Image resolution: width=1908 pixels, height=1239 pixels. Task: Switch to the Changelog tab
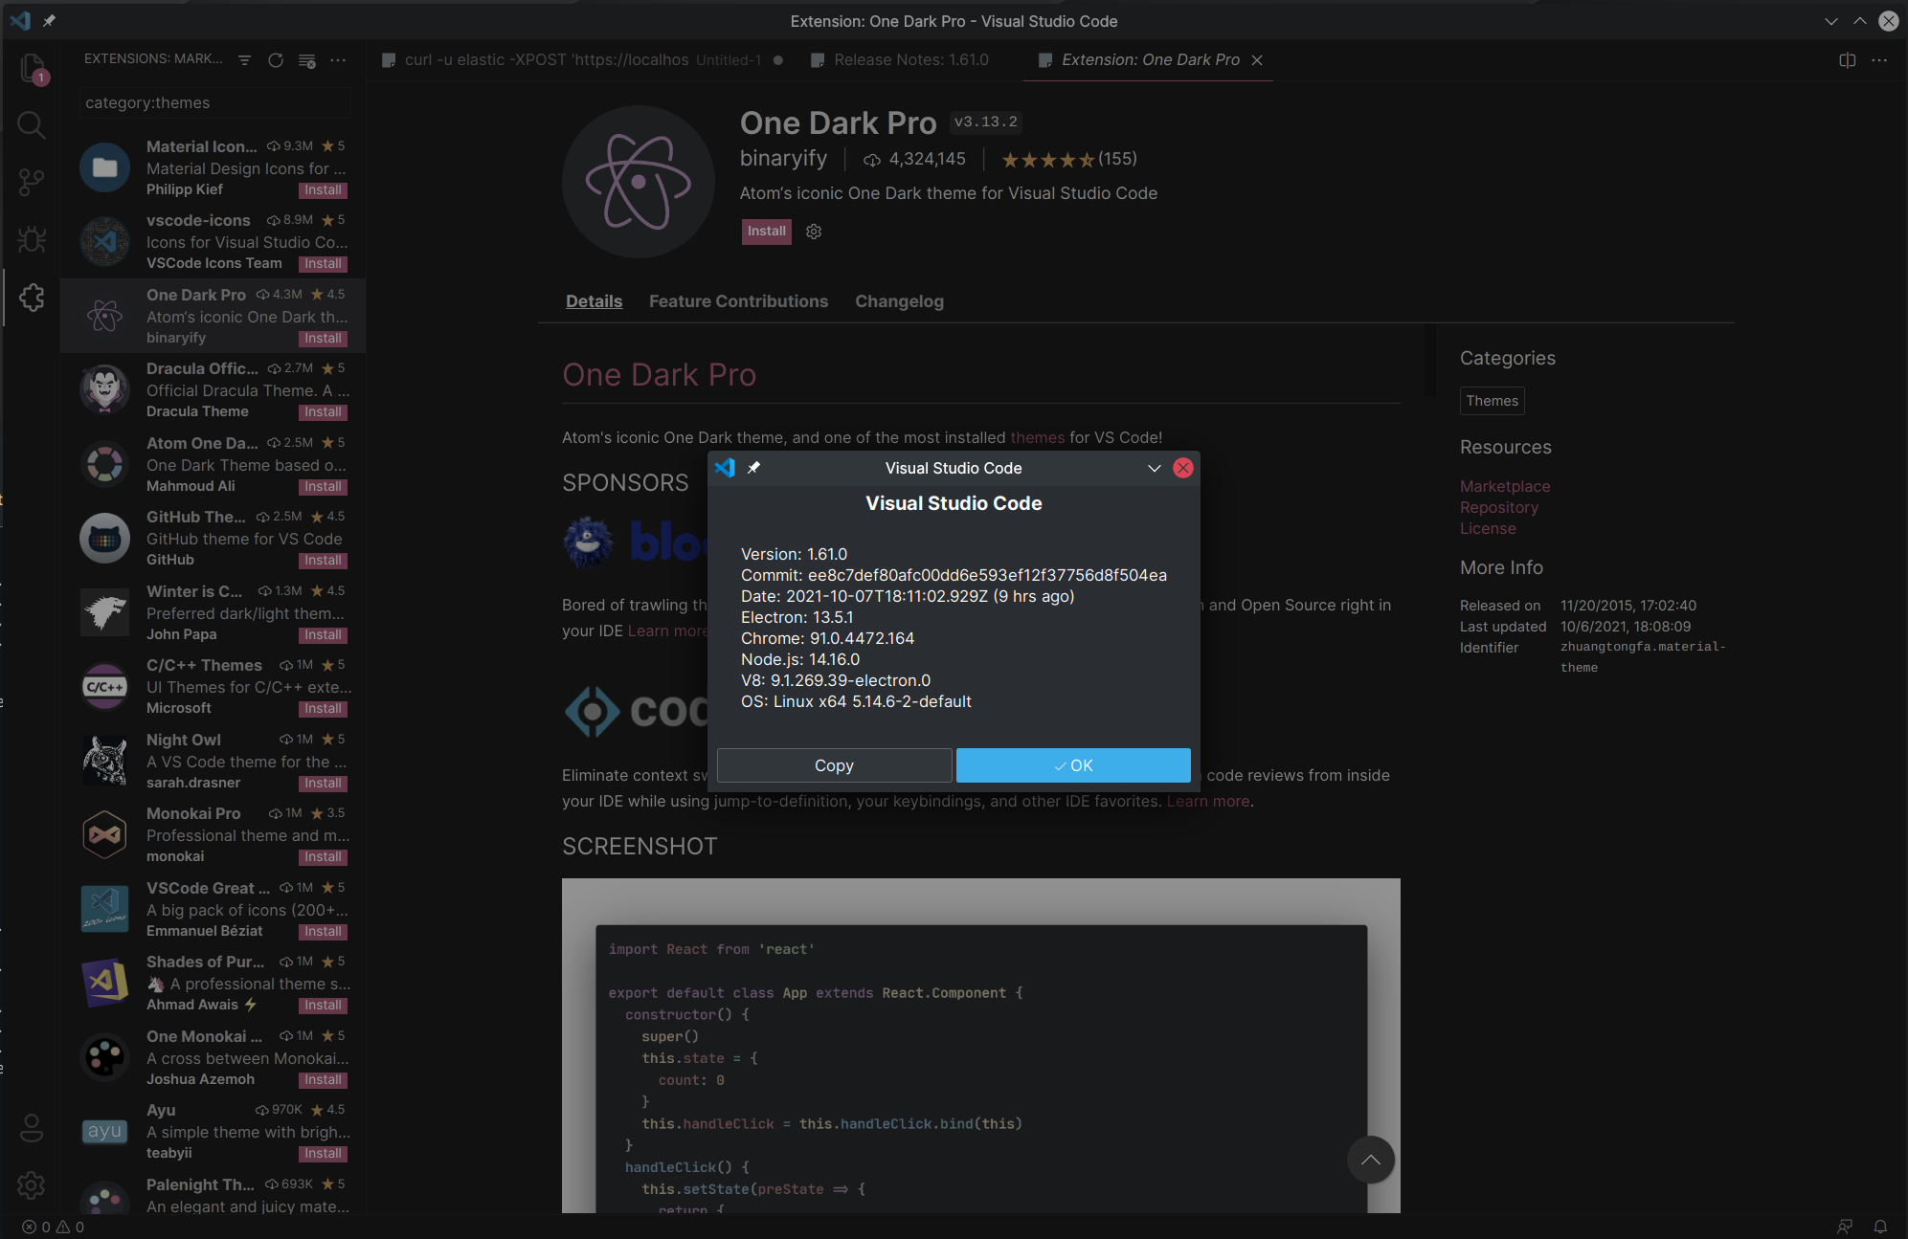pos(898,300)
